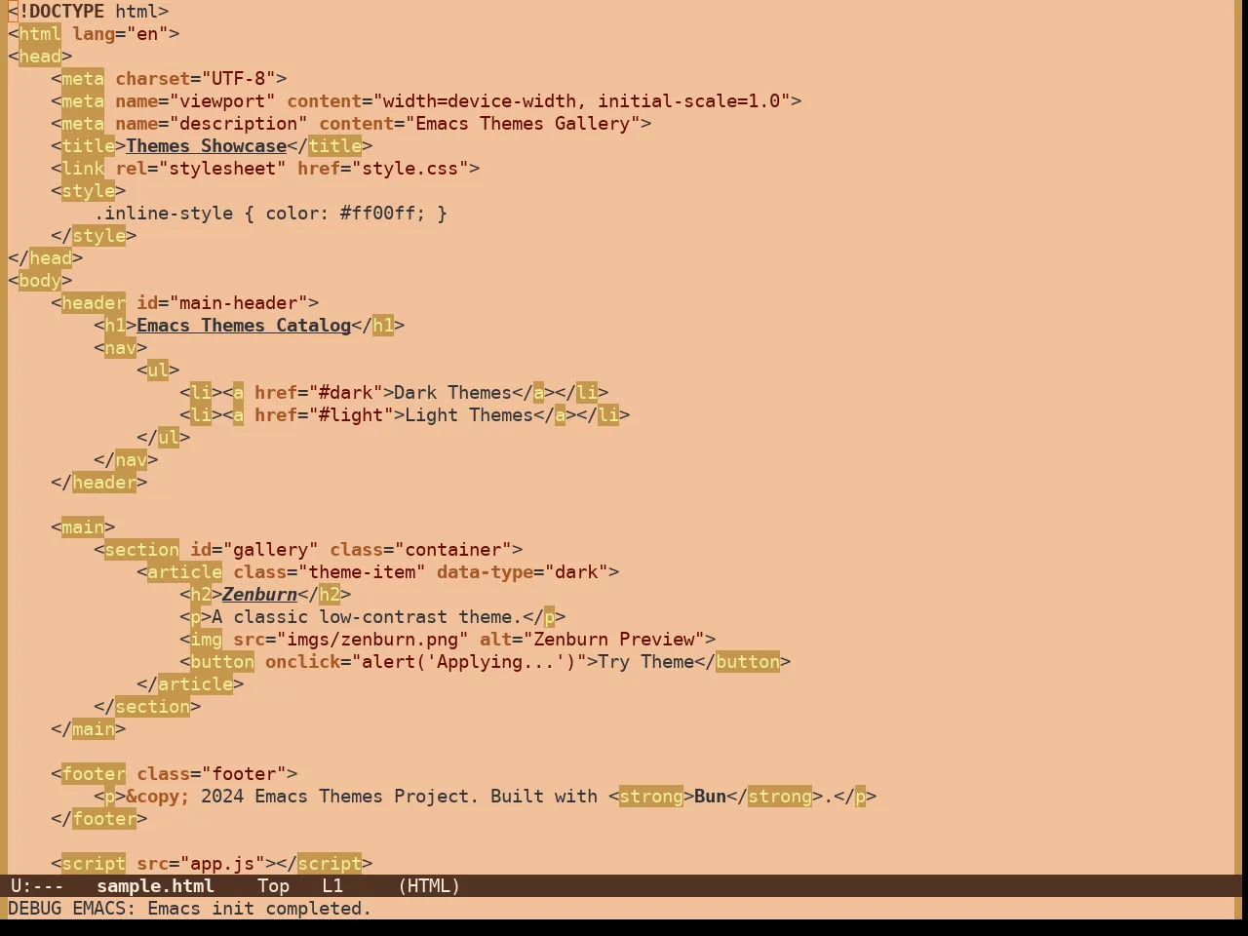Click the closing article tag
The height and width of the screenshot is (936, 1248).
[x=190, y=684]
